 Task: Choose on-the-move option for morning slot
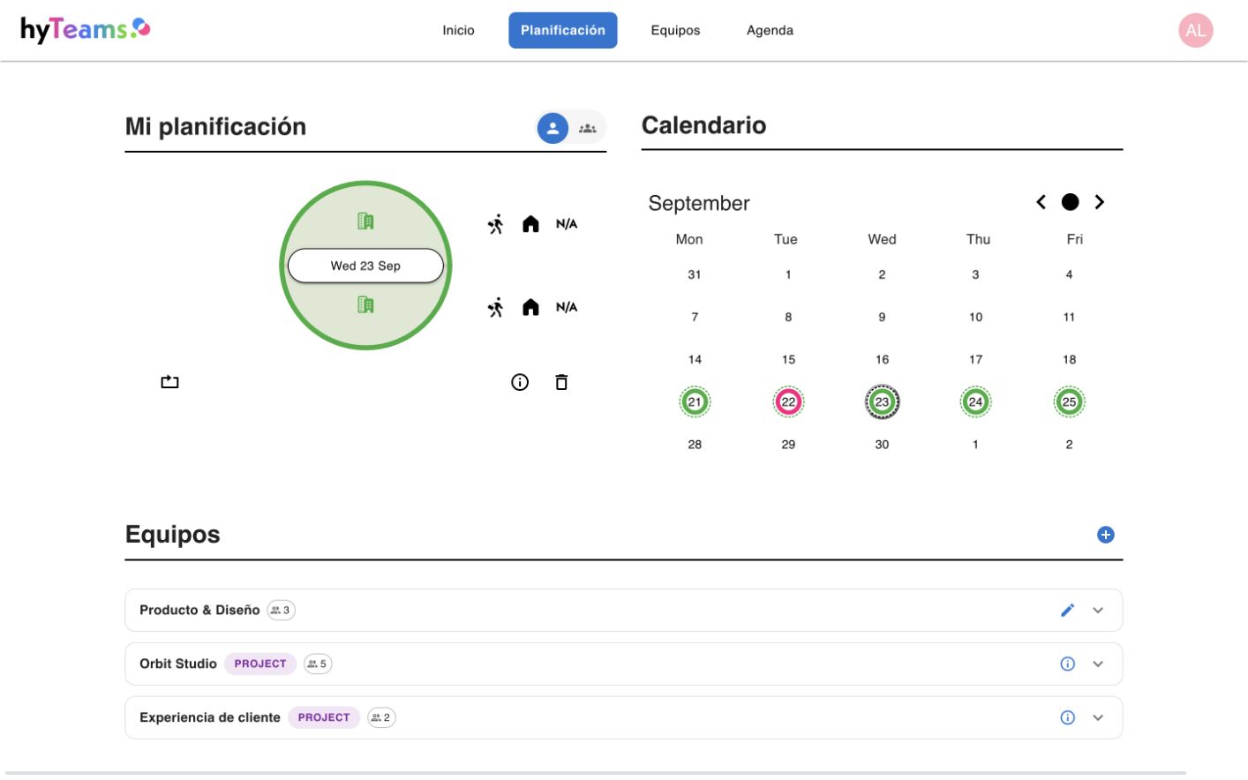pos(496,224)
